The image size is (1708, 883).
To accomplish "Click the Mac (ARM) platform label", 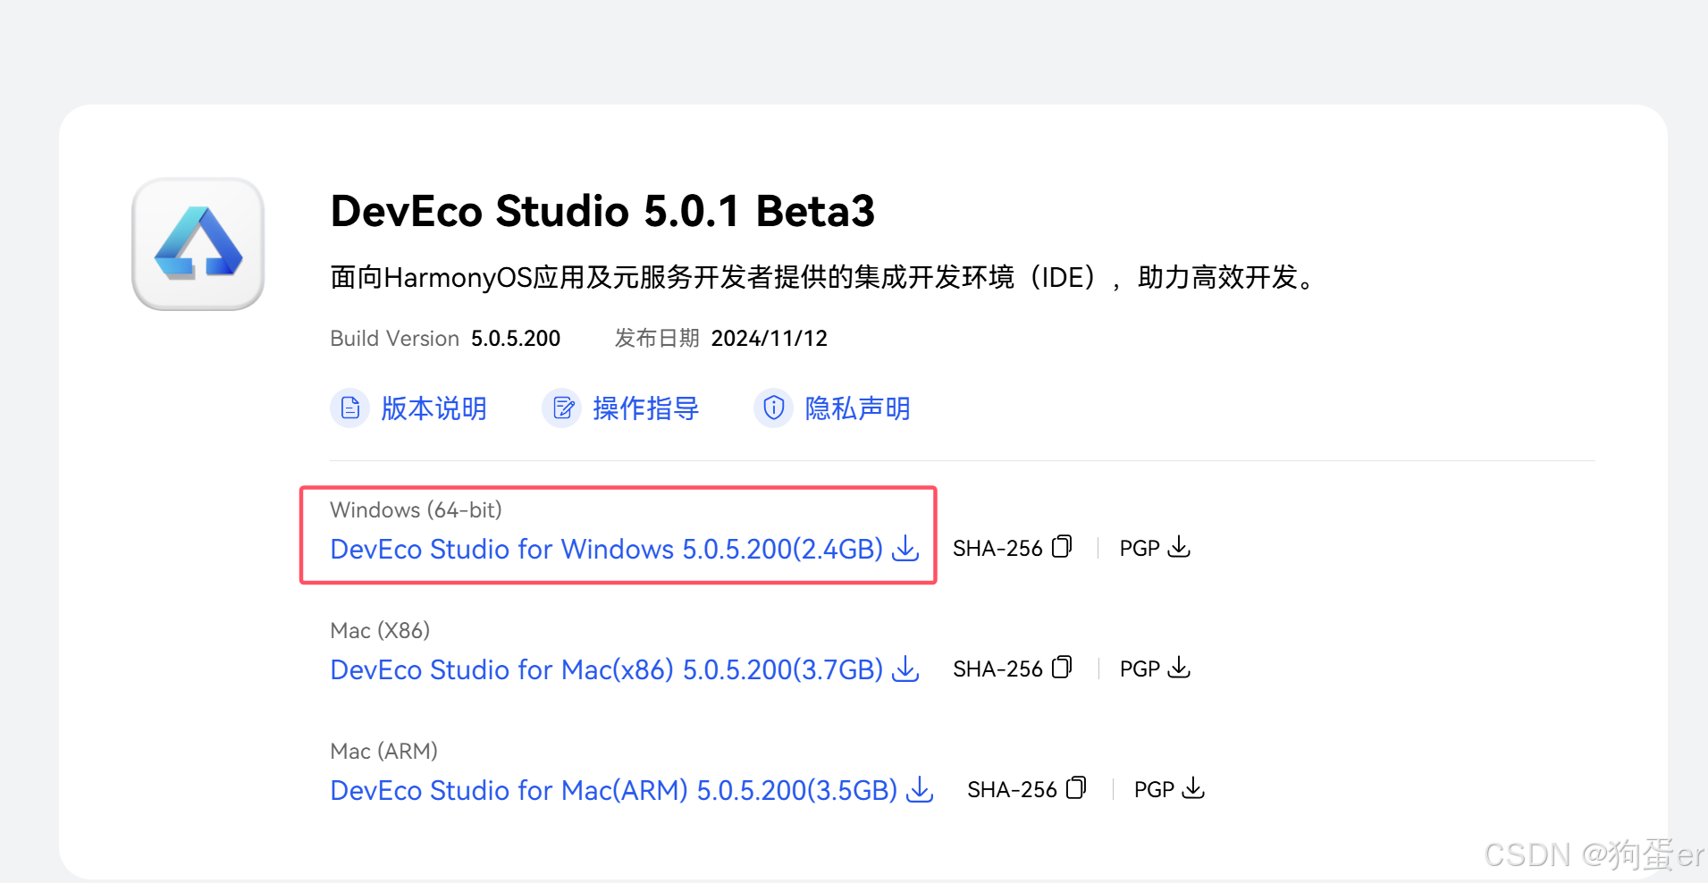I will coord(383,752).
